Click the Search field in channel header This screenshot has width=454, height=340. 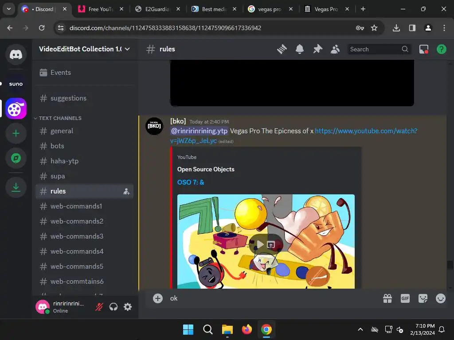(379, 49)
